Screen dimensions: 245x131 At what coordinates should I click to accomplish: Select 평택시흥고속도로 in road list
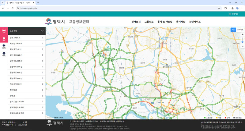coord(27,102)
